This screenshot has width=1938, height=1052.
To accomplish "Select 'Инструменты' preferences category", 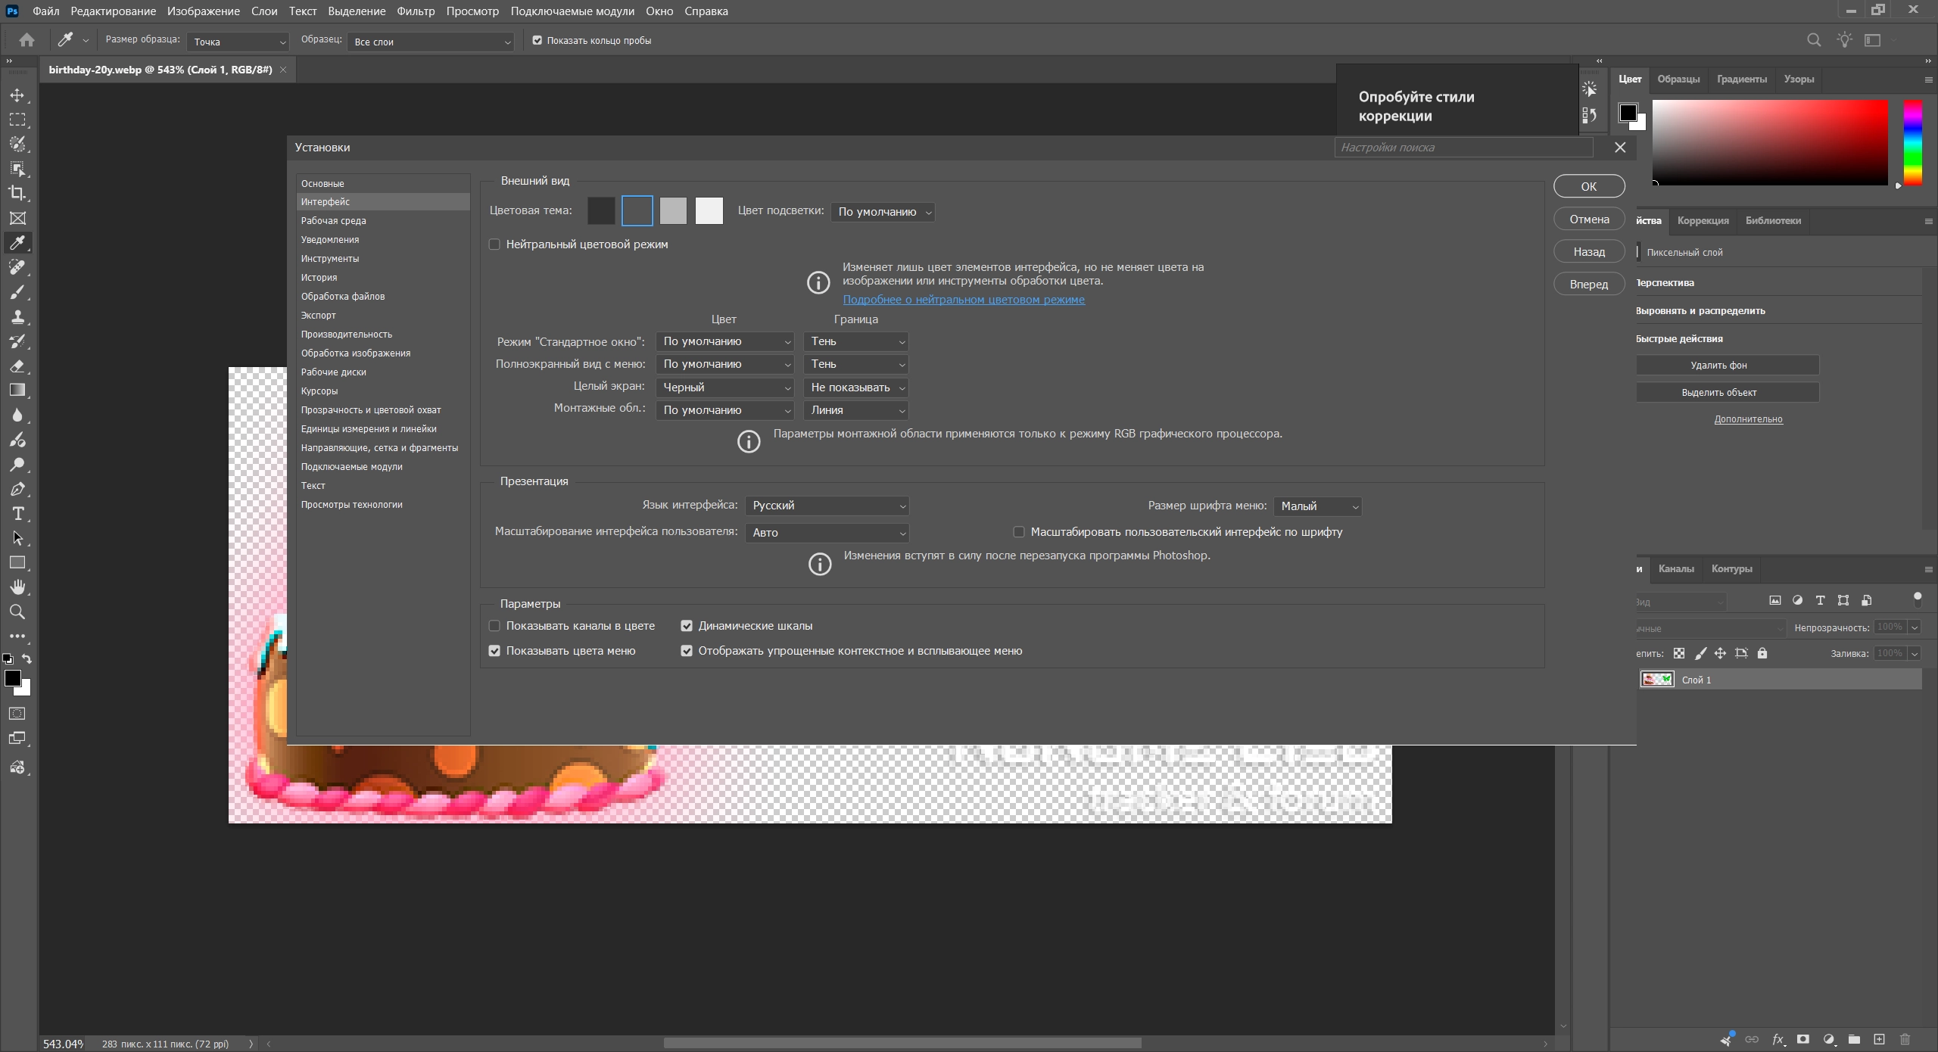I will coord(383,258).
